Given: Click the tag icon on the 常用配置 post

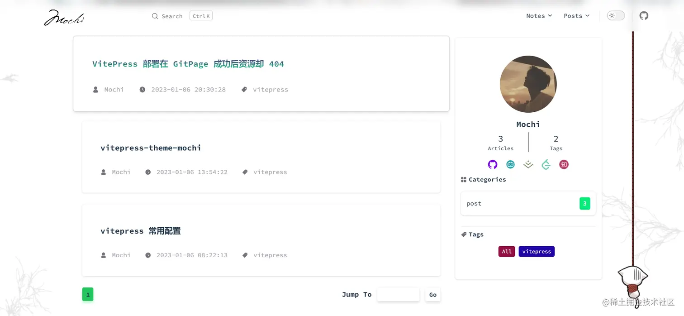Looking at the screenshot, I should coord(245,255).
